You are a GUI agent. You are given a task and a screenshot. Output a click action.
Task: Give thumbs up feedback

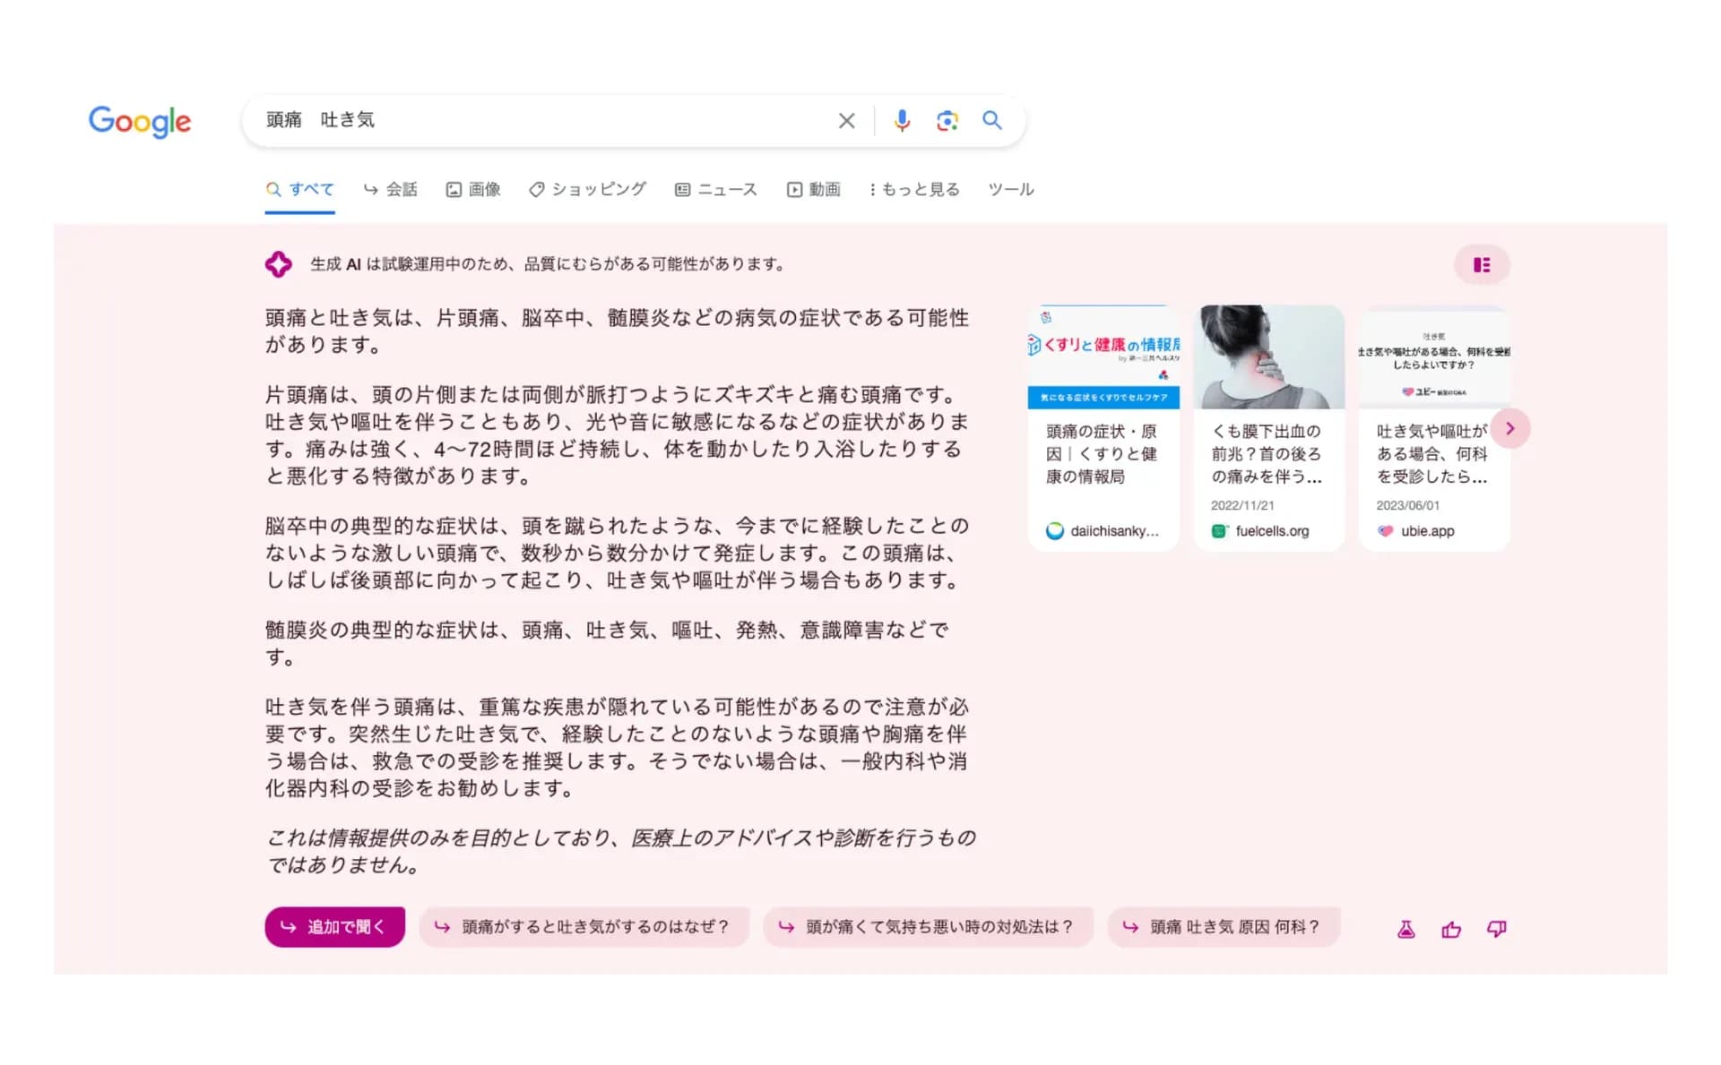click(1451, 930)
